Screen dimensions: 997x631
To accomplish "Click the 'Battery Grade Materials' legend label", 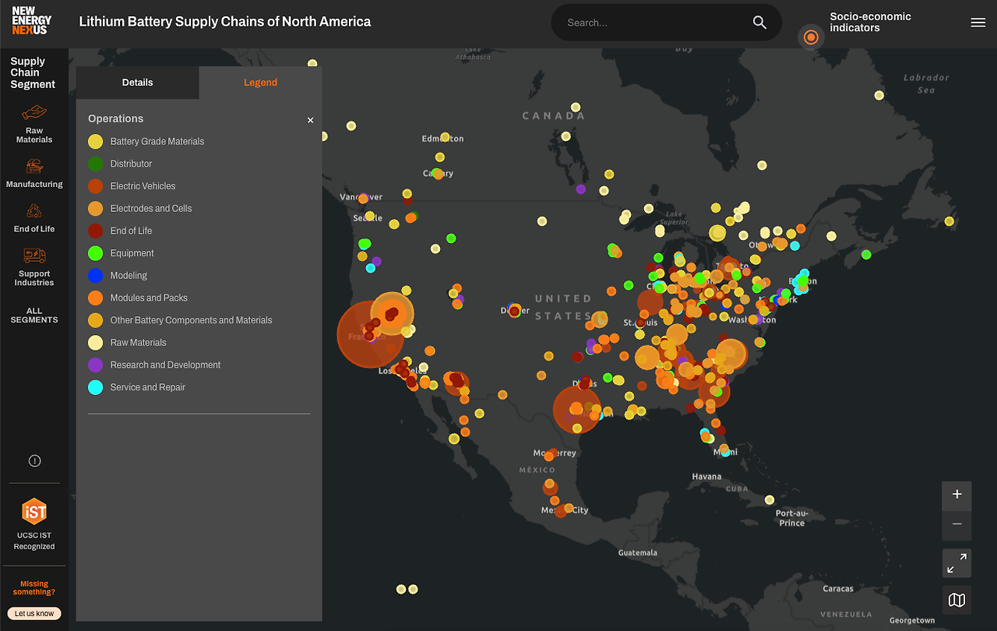I will [157, 142].
